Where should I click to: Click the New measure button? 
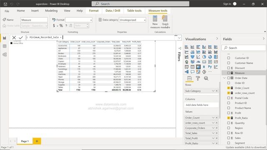pos(155,22)
